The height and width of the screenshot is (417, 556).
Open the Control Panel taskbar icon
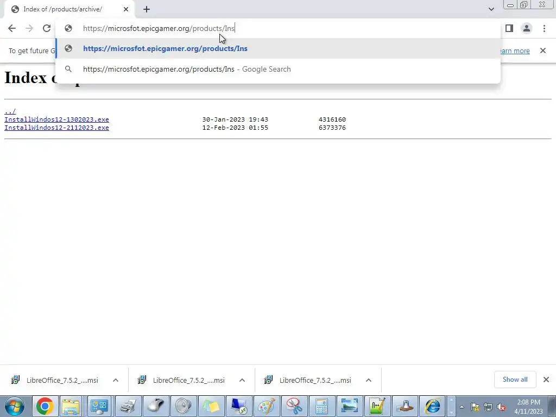[99, 406]
